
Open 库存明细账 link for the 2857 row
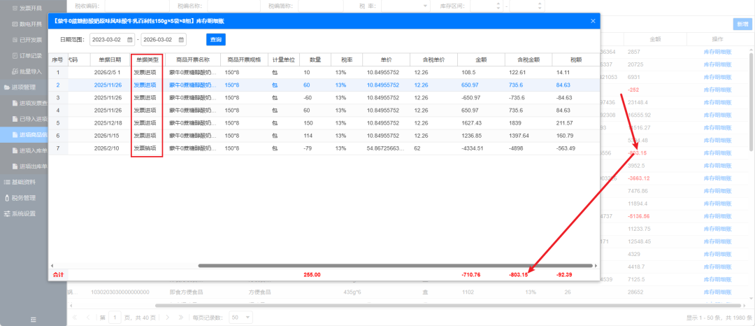pyautogui.click(x=717, y=52)
